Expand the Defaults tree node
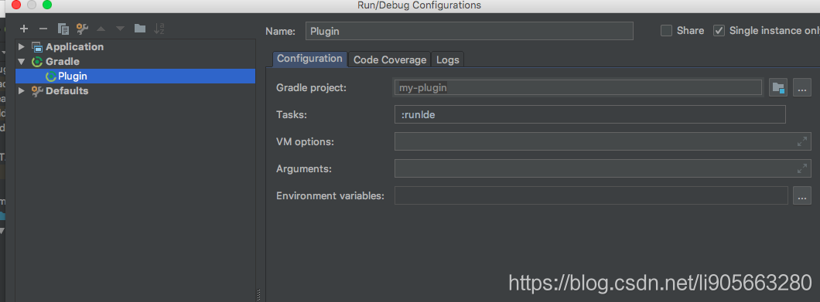The image size is (820, 302). [22, 91]
